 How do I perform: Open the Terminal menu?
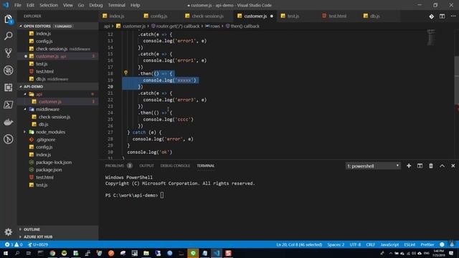[x=116, y=5]
